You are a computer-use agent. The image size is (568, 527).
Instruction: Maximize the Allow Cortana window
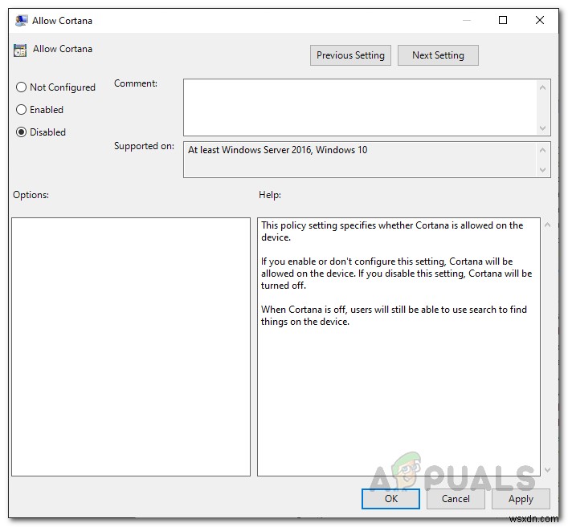tap(503, 20)
